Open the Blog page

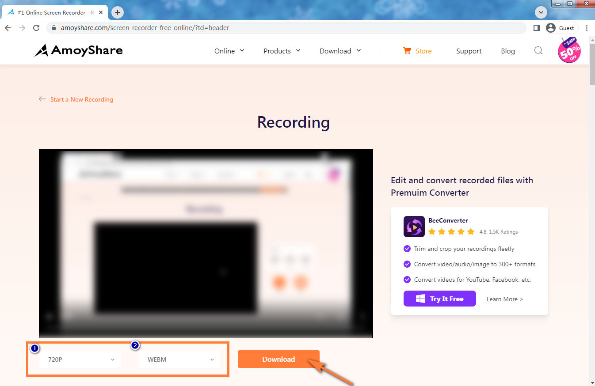pyautogui.click(x=508, y=51)
